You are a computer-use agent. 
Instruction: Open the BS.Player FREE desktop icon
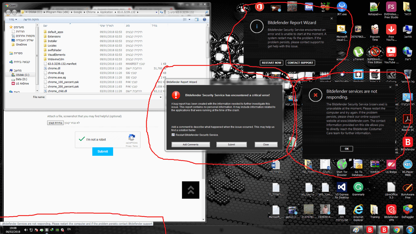coord(408,168)
